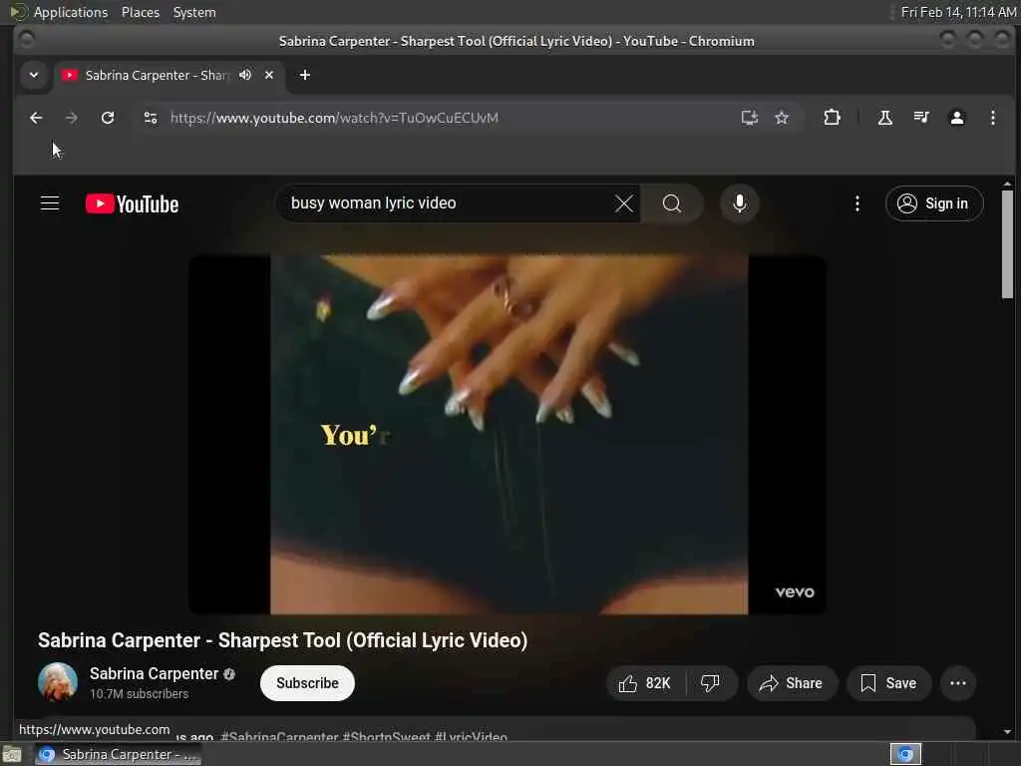Screen dimensions: 1021x766
Task: Mute the tab using the speaker icon
Action: click(245, 75)
